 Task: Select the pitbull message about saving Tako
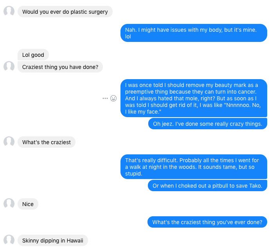point(207,186)
